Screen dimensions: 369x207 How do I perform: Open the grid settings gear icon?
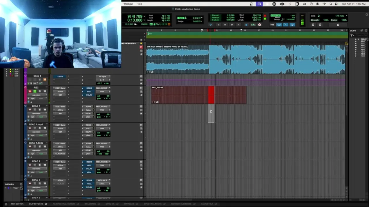[338, 25]
